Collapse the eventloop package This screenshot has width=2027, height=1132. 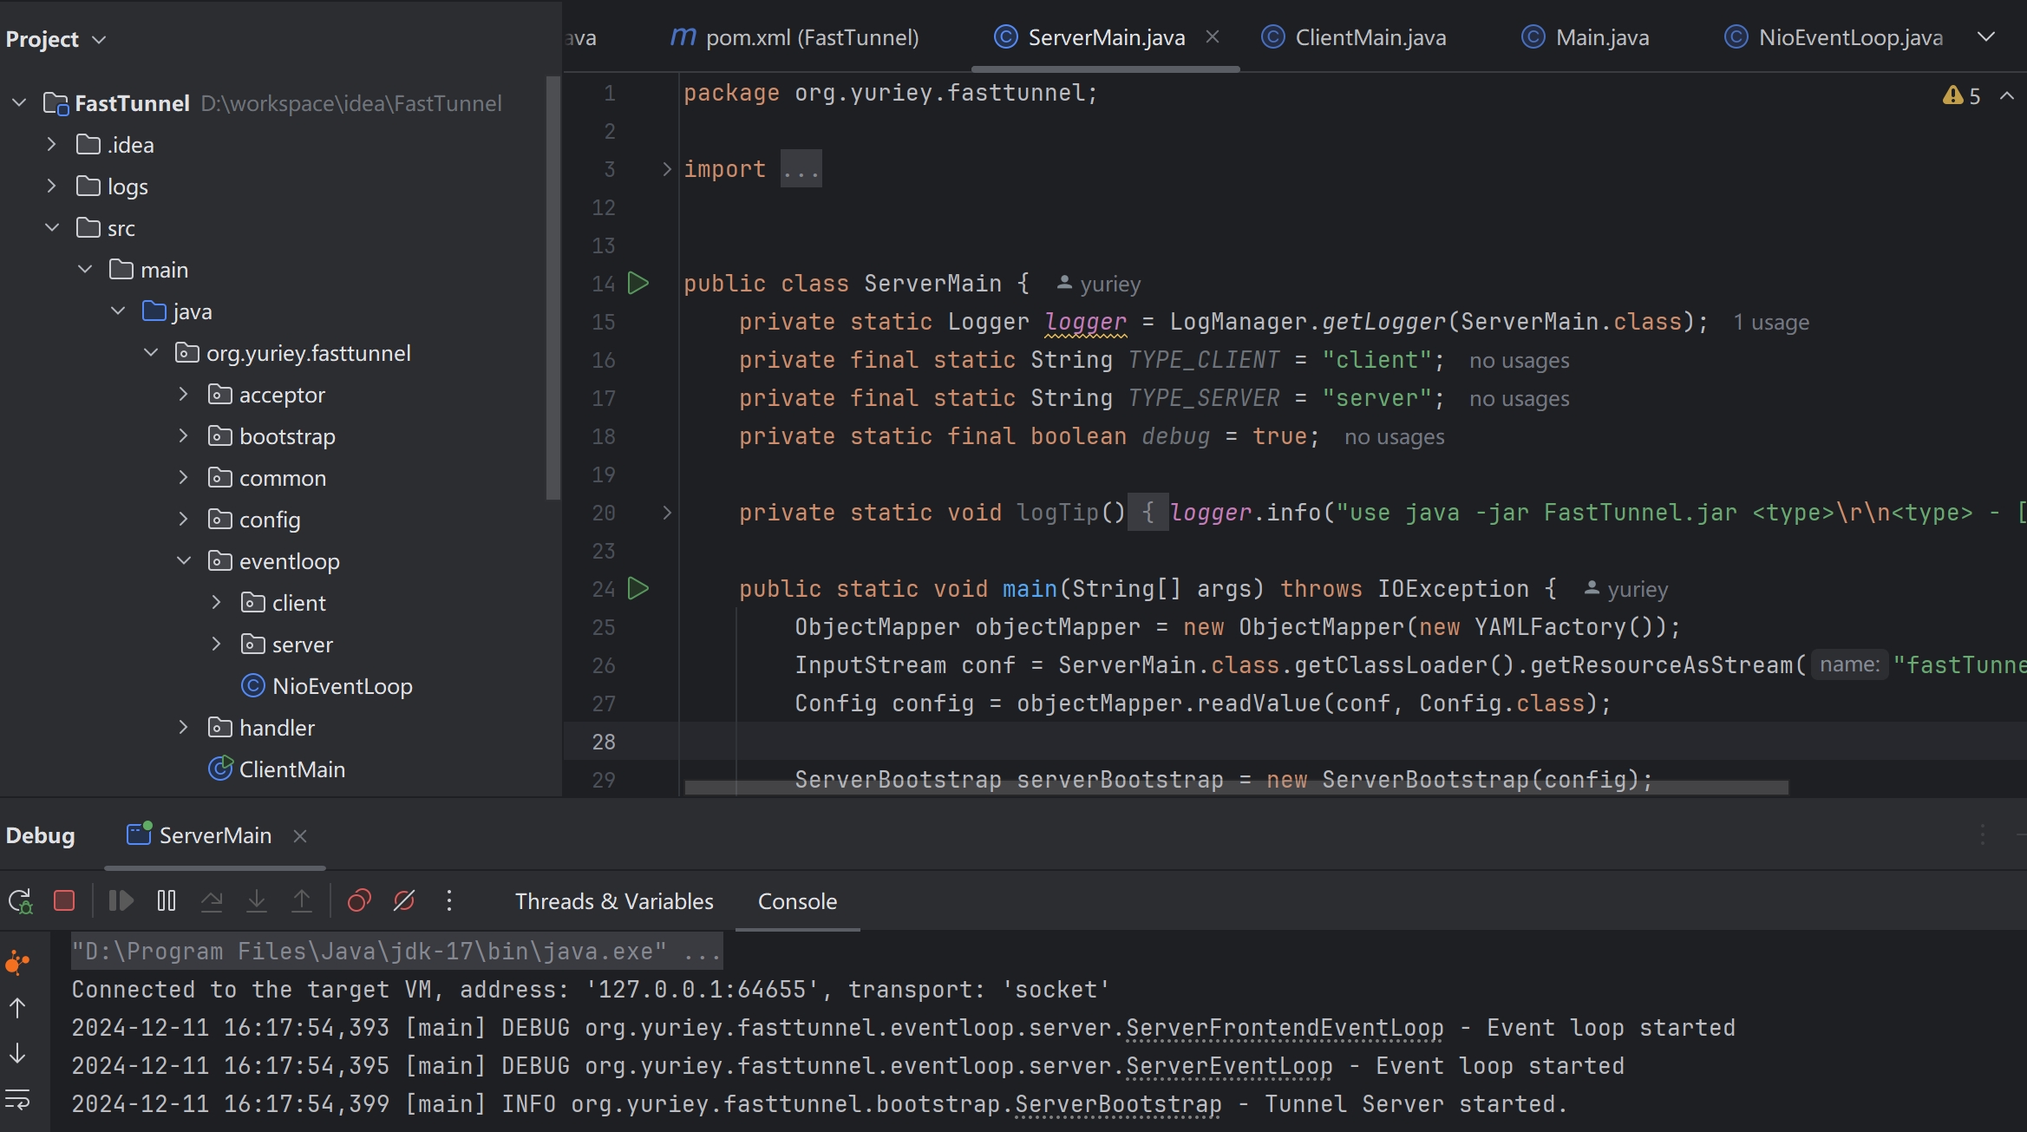pyautogui.click(x=183, y=560)
